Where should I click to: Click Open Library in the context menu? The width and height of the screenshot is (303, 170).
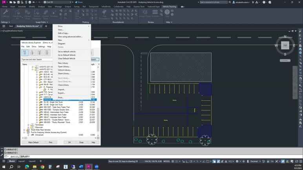coord(64,67)
